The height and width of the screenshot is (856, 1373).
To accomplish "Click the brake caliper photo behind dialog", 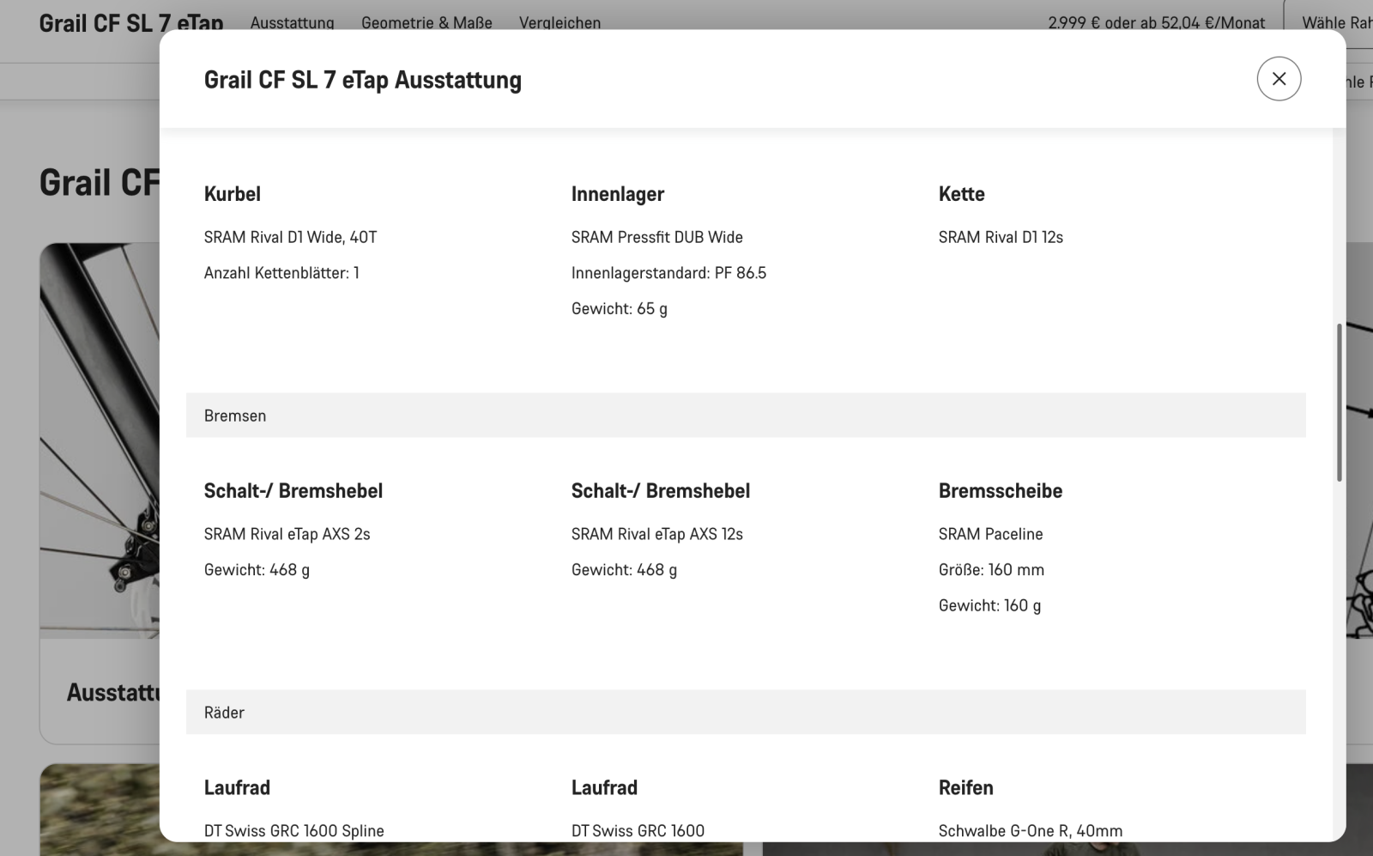I will (x=99, y=440).
